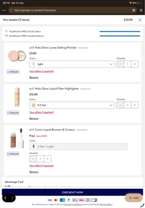Image resolution: width=145 pixels, height=208 pixels.
Task: Open the '0.5 fair' colour dropdown
Action: [72, 105]
